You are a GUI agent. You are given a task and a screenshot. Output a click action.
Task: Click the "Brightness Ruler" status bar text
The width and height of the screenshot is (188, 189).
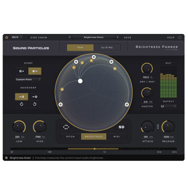[20, 158]
